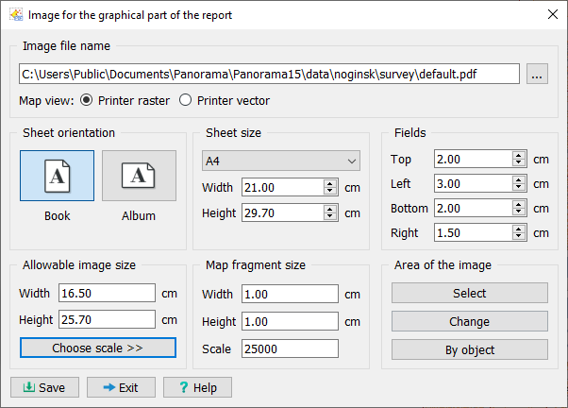The image size is (568, 408).
Task: Click the Exit button with arrow icon
Action: (x=121, y=387)
